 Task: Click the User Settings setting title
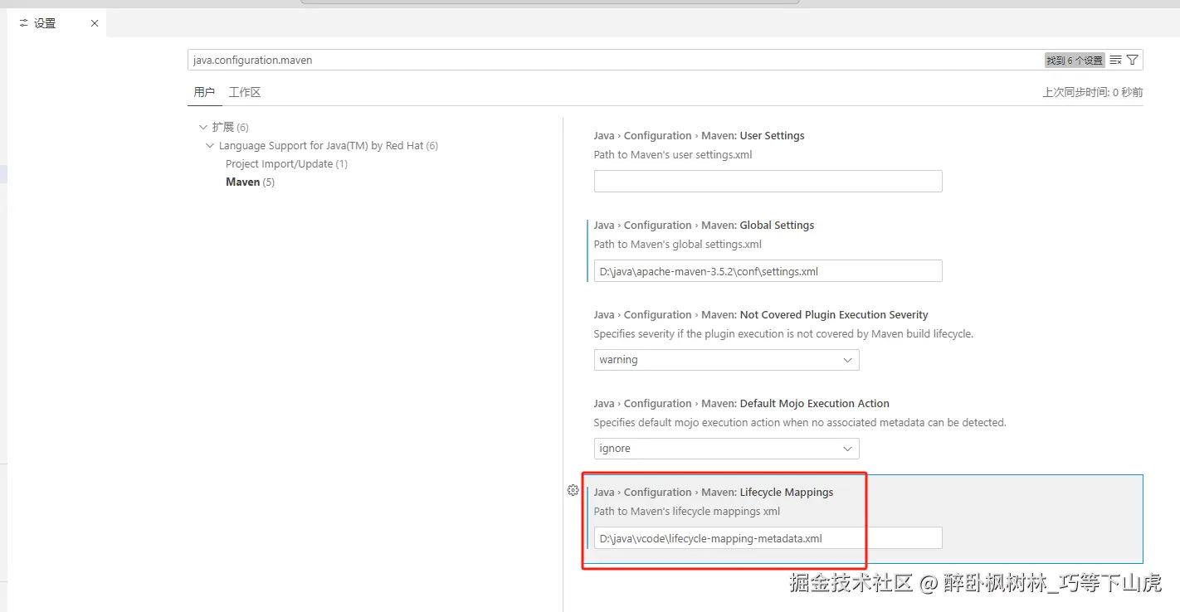tap(700, 135)
